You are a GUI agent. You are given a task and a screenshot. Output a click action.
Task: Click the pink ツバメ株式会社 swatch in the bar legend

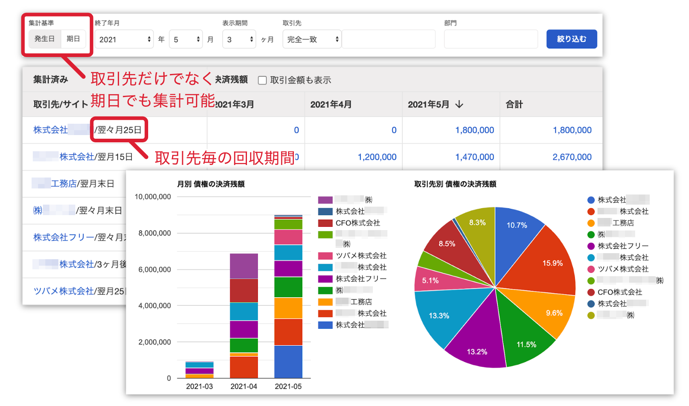point(325,256)
